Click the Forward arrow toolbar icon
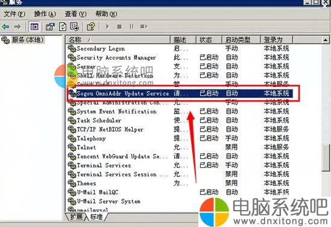The image size is (331, 227). coord(17,27)
